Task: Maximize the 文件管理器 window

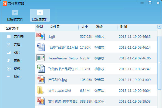Action: (150, 3)
